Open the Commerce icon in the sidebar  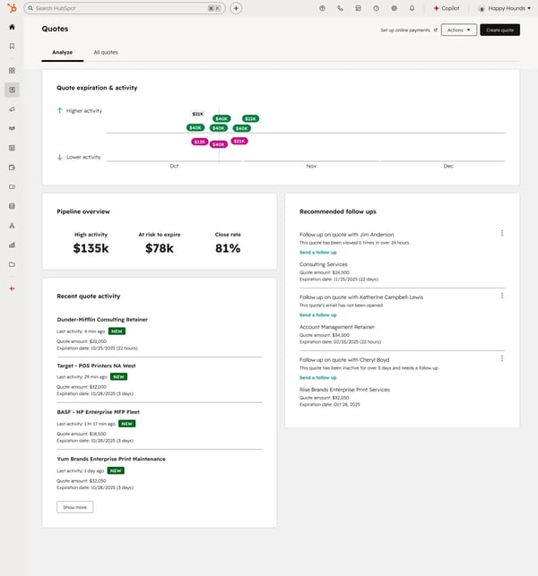tap(13, 168)
